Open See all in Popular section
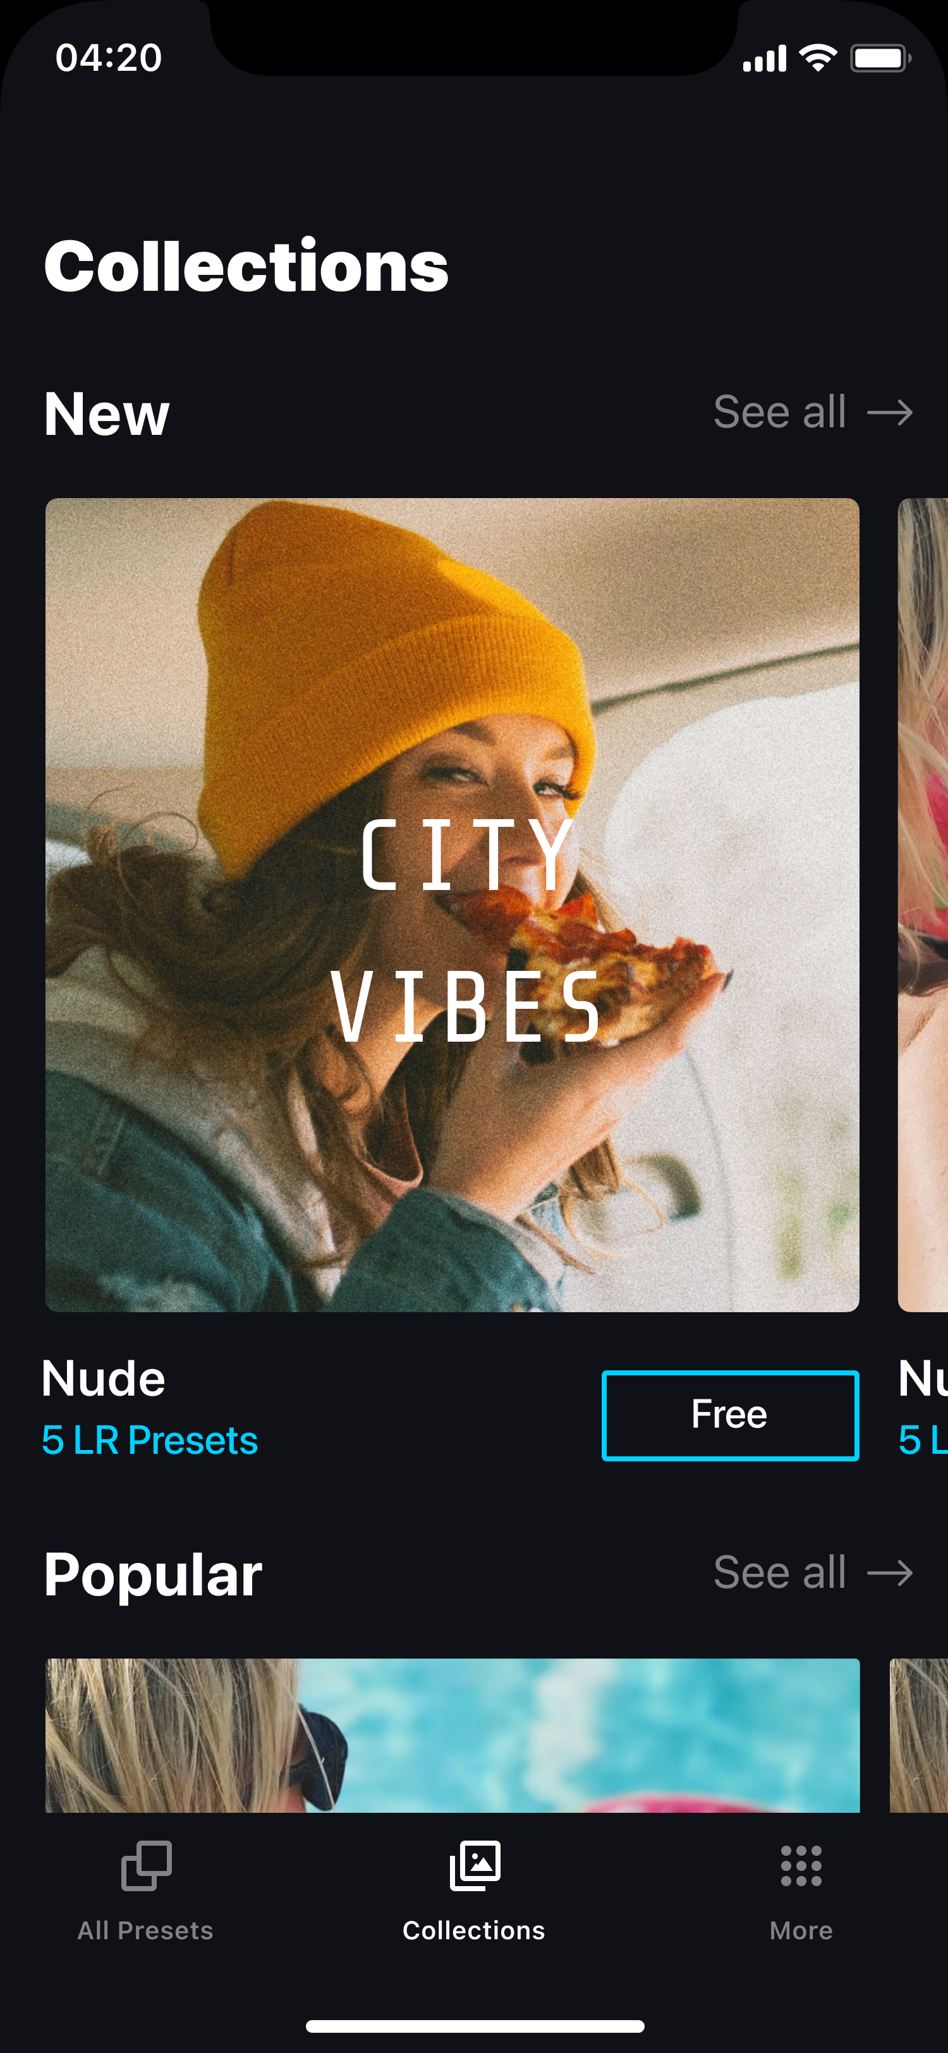 coord(779,1573)
